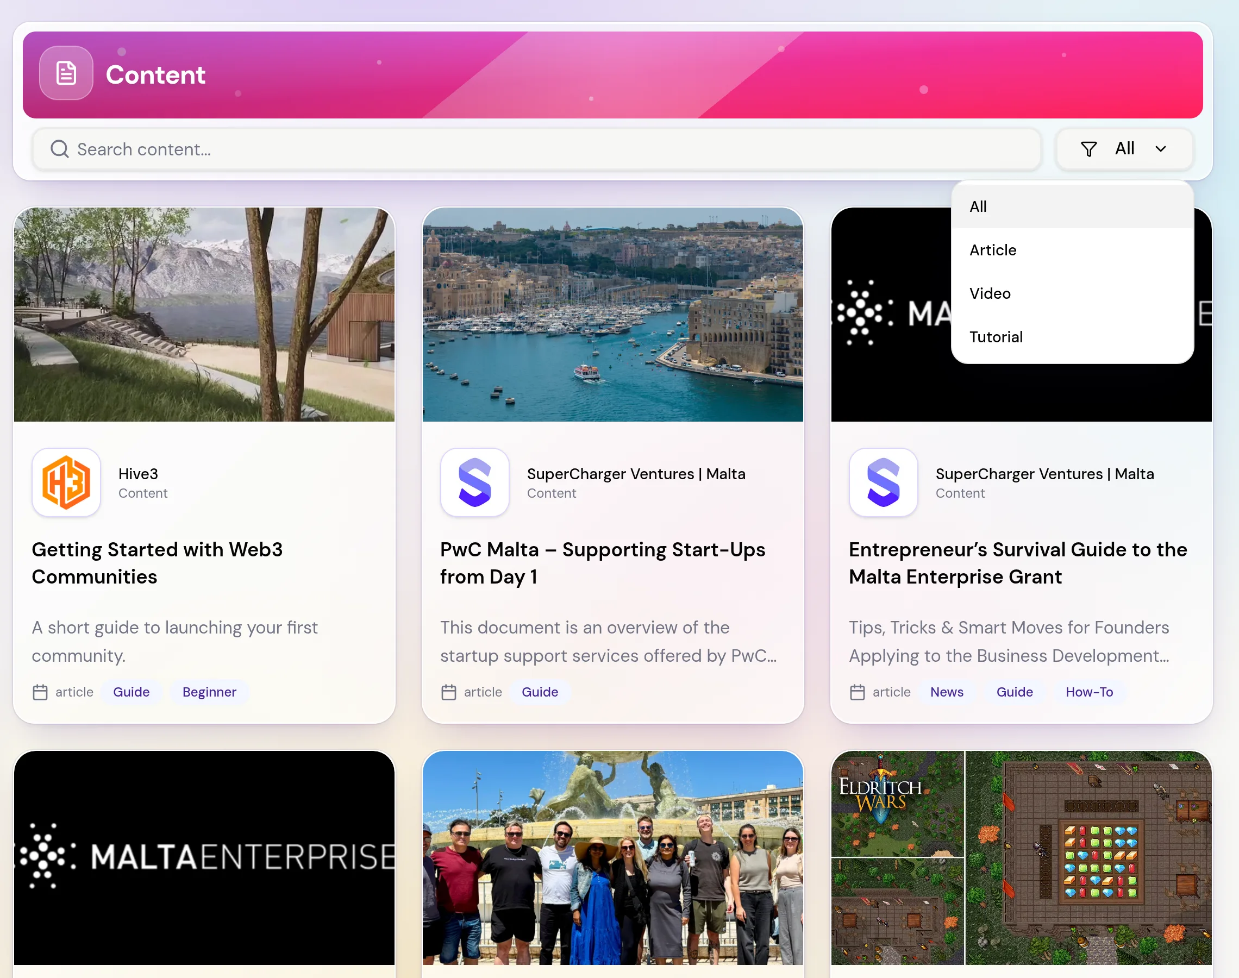Click the search magnifier icon
The height and width of the screenshot is (978, 1239).
[x=60, y=149]
